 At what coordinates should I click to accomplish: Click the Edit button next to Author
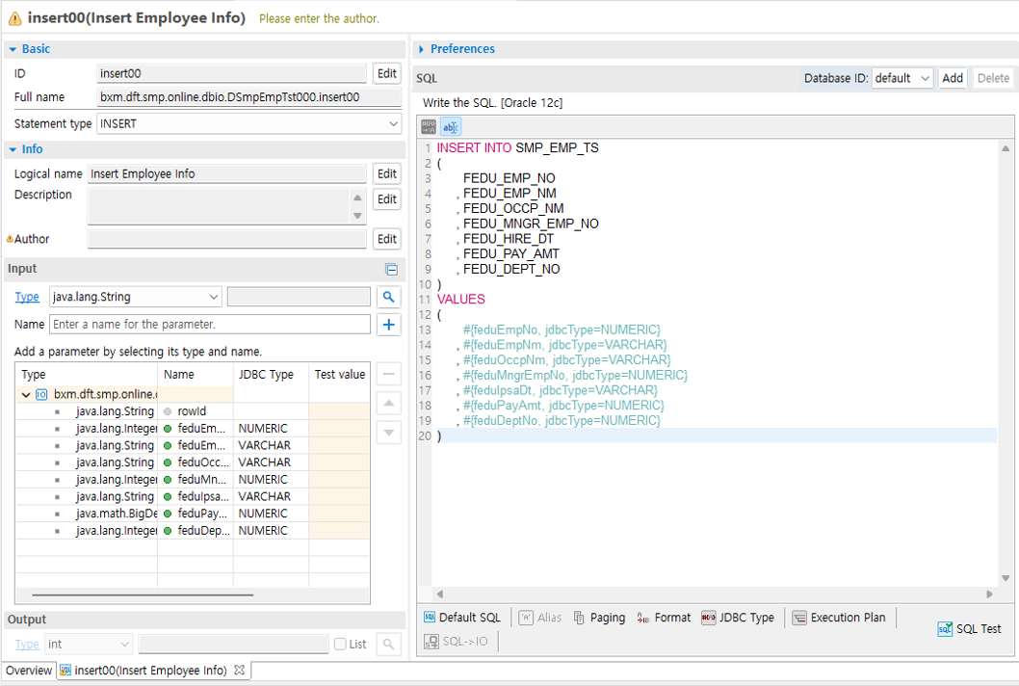point(387,239)
